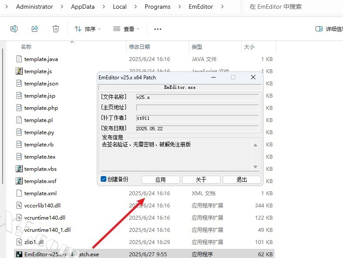This screenshot has width=343, height=258.
Task: Open the three-dot more options menu
Action: click(x=158, y=29)
